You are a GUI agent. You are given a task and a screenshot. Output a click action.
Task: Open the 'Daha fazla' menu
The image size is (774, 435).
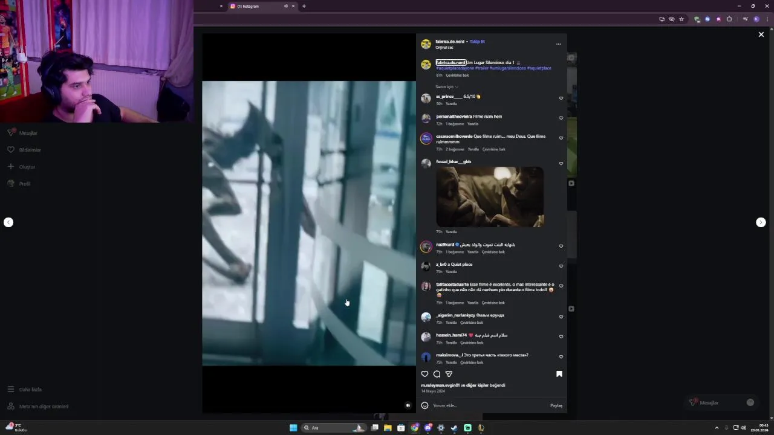(25, 390)
